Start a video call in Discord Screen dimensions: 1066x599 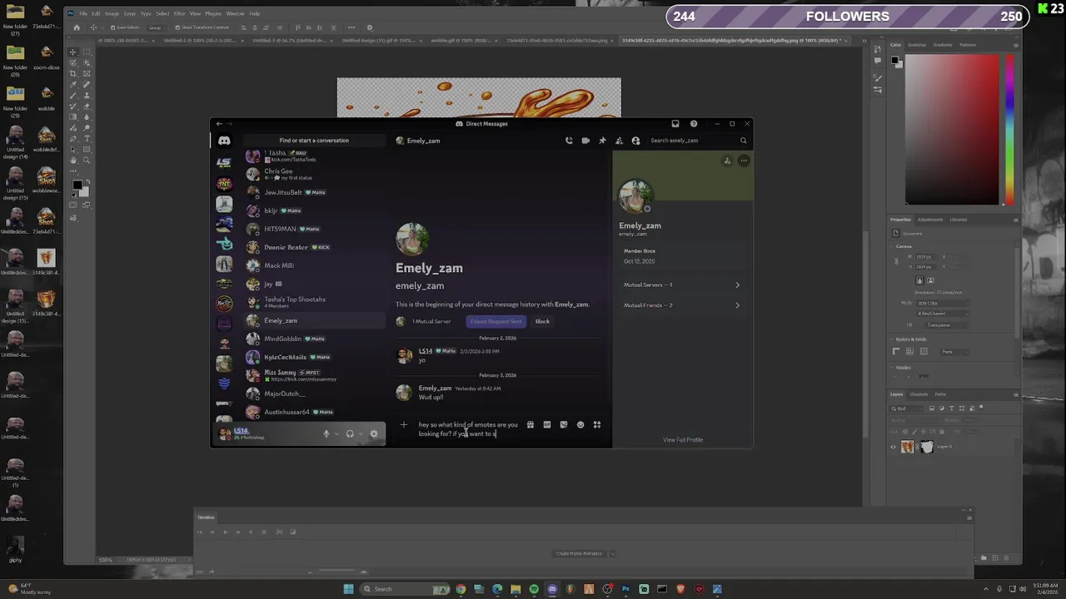(x=585, y=141)
